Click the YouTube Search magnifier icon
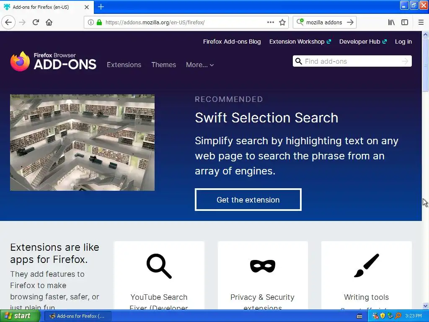Viewport: 429px width, 322px height. pyautogui.click(x=159, y=266)
